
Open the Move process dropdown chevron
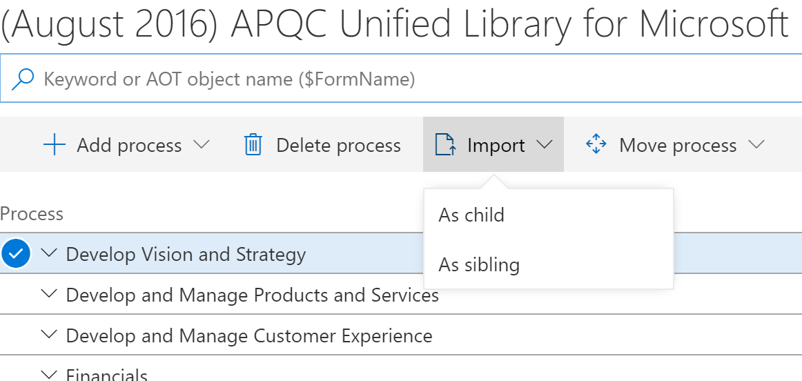(756, 145)
